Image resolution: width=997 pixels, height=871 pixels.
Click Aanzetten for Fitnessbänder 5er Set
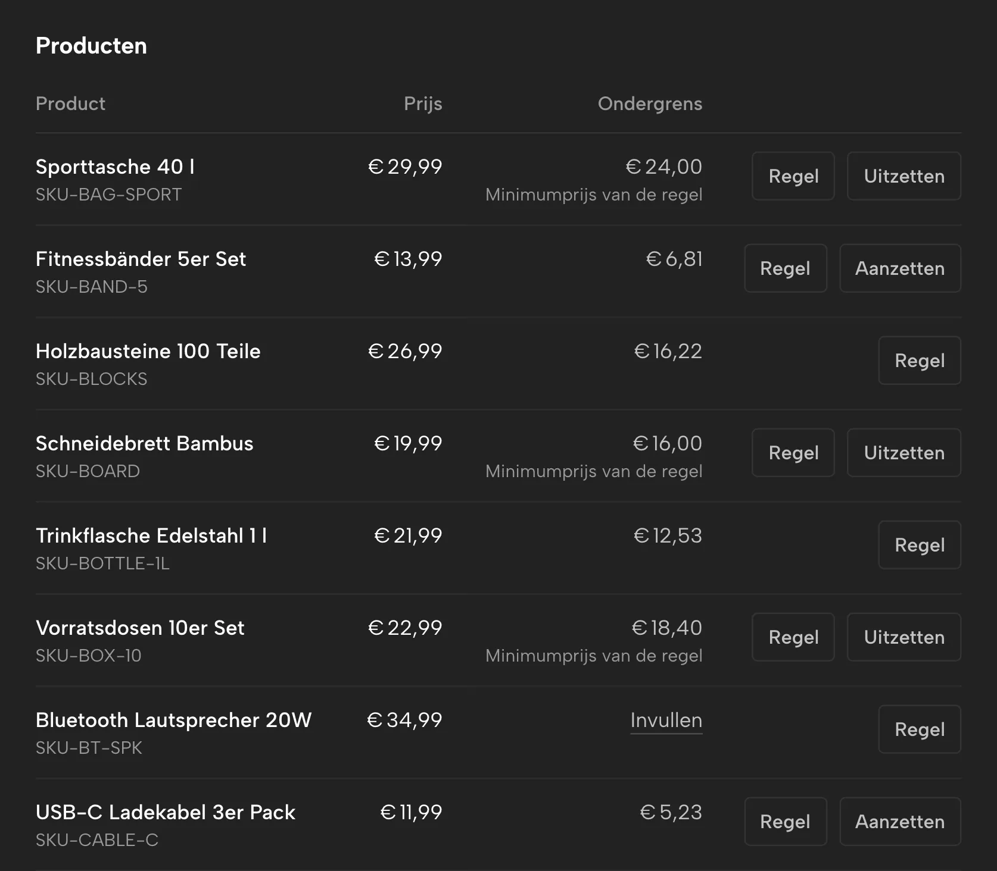pos(900,268)
